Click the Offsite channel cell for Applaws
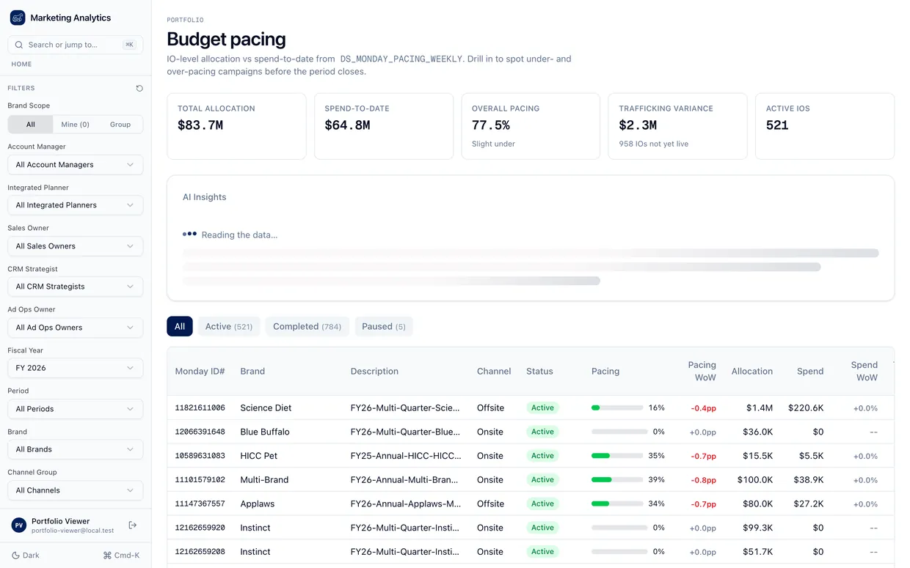This screenshot has height=568, width=910. pyautogui.click(x=490, y=504)
